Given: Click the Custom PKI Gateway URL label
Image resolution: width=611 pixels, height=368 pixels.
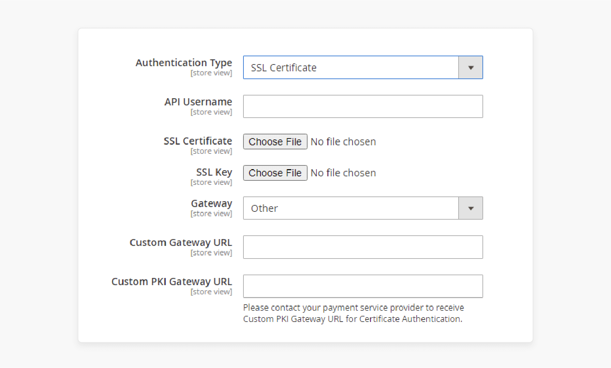Looking at the screenshot, I should point(172,282).
